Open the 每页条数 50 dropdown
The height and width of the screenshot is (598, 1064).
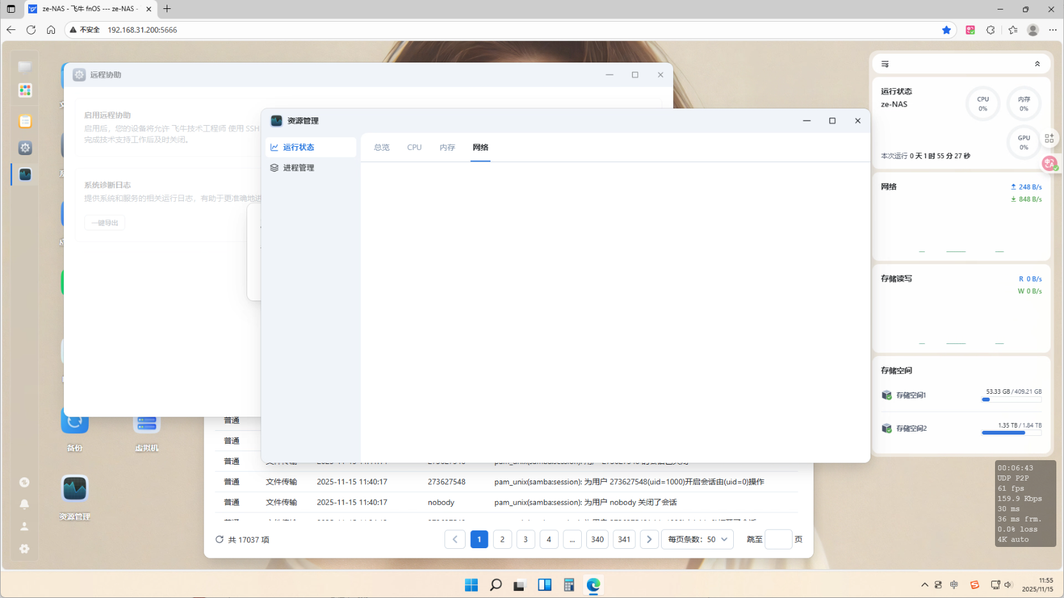pos(696,539)
